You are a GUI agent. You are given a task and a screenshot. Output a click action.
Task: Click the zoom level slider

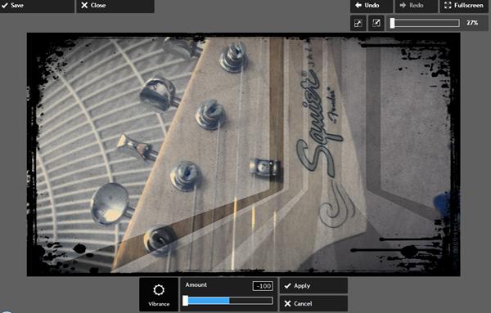(x=425, y=23)
